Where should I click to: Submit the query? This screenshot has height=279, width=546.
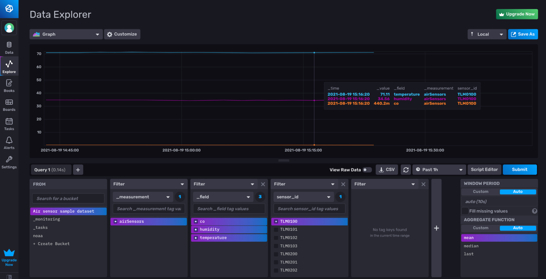[x=520, y=170]
